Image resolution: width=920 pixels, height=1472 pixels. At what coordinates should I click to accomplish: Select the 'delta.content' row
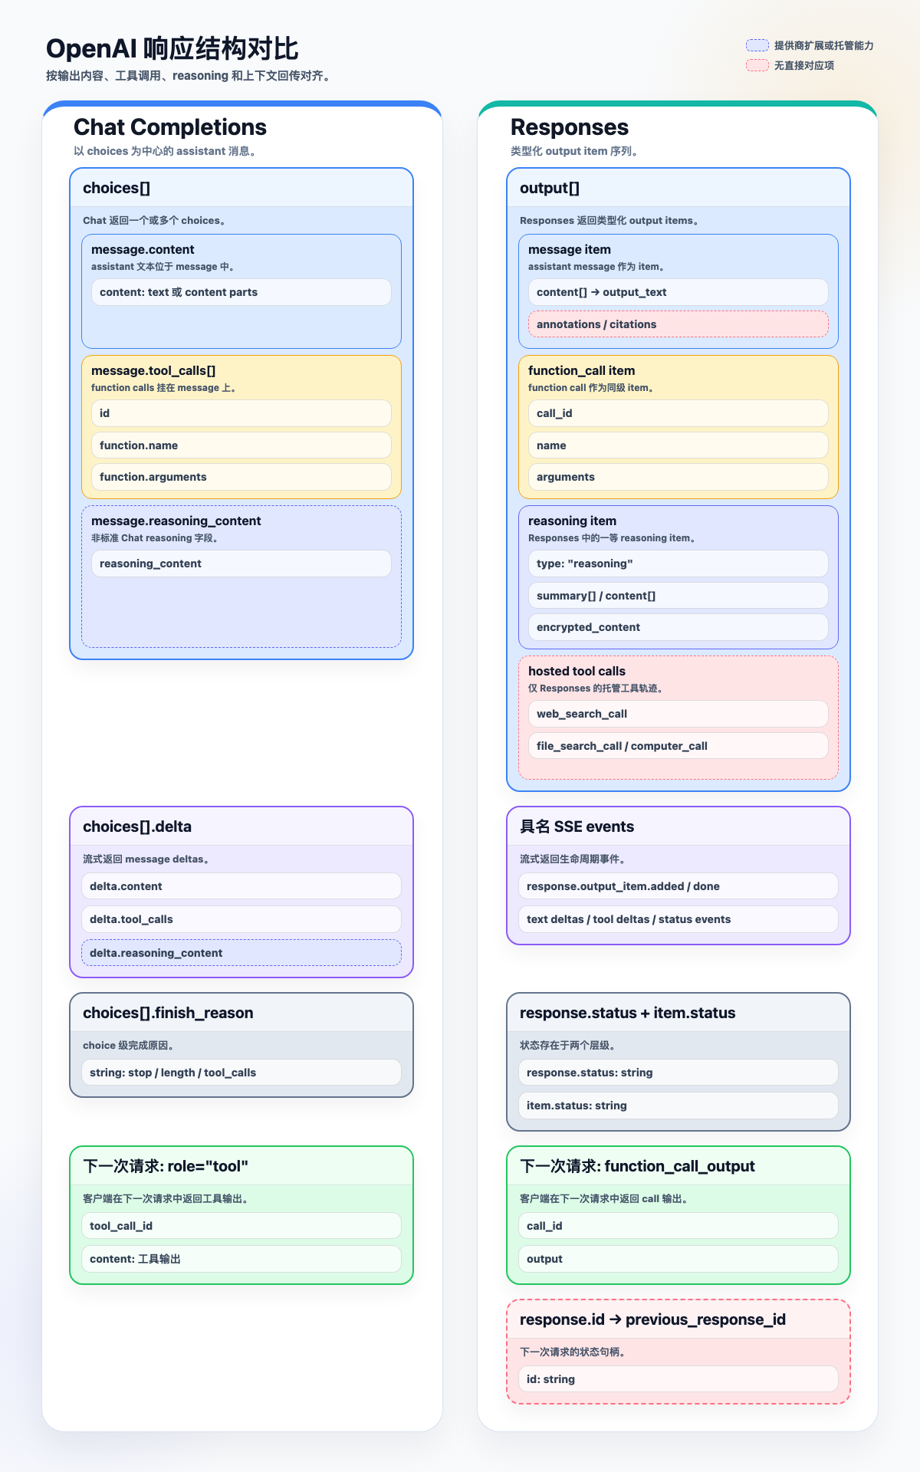(x=242, y=886)
